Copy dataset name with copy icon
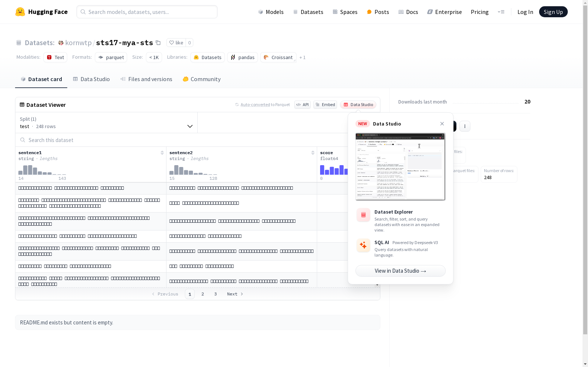Viewport: 588px width, 367px height. click(x=158, y=43)
